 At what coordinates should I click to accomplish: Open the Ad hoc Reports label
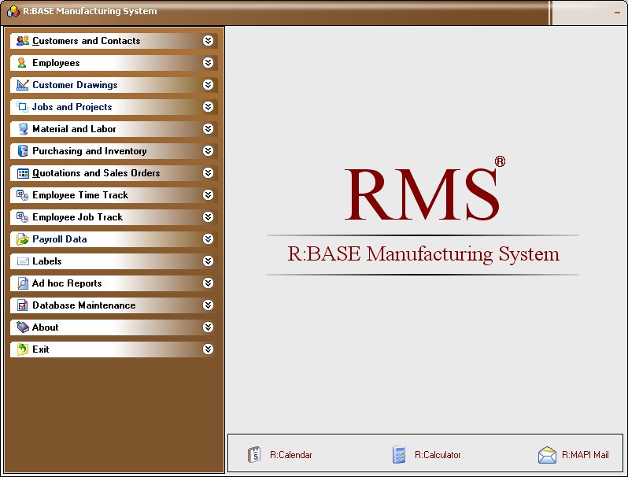(x=67, y=283)
